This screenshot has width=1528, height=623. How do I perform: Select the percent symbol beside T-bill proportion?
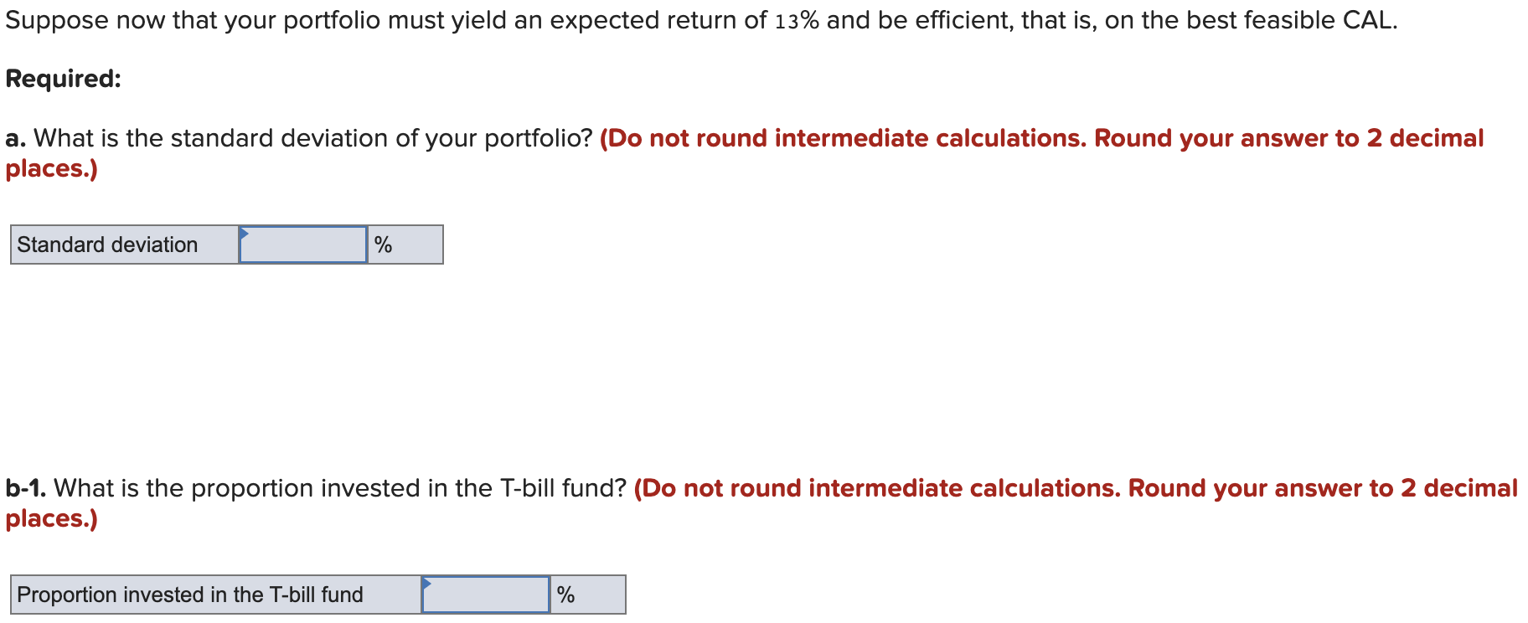point(568,595)
